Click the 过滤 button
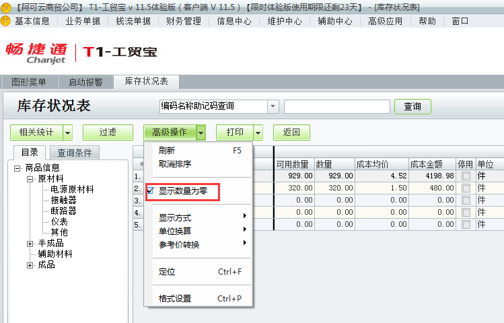Viewport: 504px width, 323px height. [108, 133]
